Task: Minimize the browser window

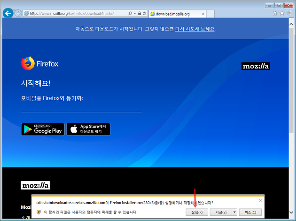Action: pyautogui.click(x=270, y=5)
